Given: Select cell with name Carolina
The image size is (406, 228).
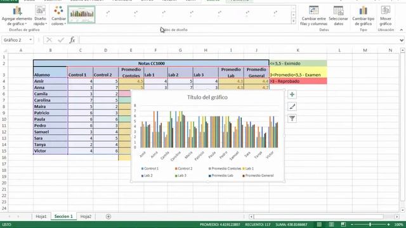Looking at the screenshot, I should click(x=51, y=100).
